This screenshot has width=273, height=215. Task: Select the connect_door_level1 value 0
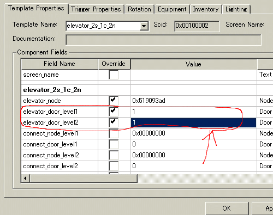pyautogui.click(x=193, y=144)
